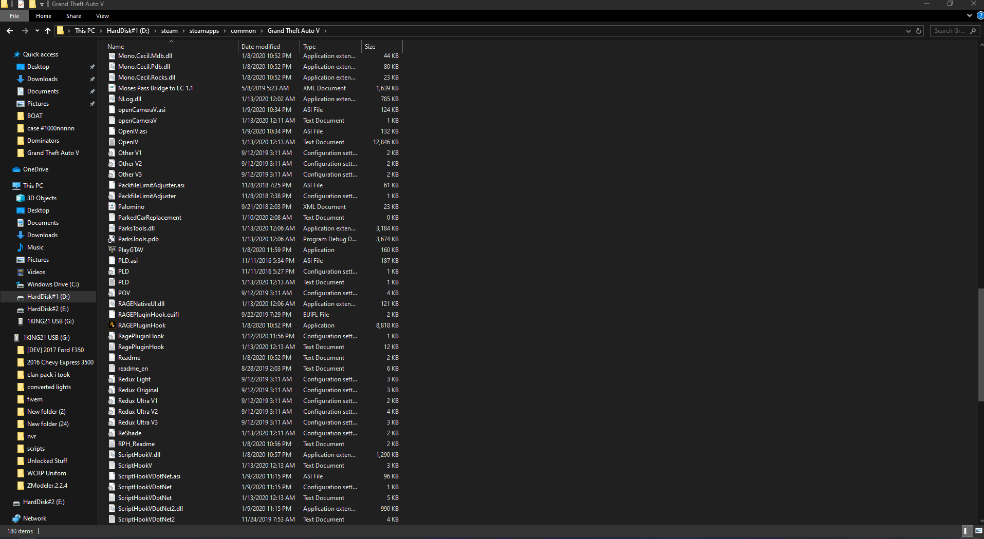Open the Recent locations dropdown arrow

coord(37,31)
